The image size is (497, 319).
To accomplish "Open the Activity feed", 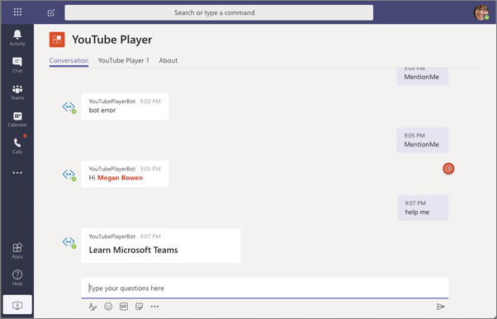I will pyautogui.click(x=17, y=38).
